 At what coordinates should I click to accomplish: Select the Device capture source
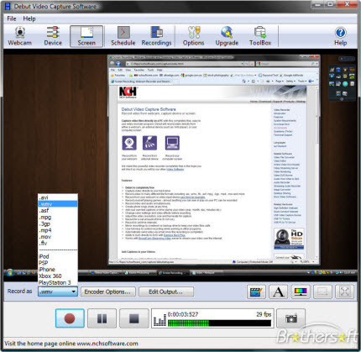53,36
